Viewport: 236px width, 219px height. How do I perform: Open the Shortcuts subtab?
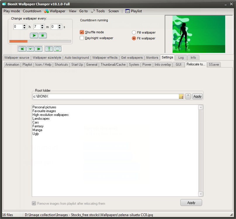pos(61,65)
